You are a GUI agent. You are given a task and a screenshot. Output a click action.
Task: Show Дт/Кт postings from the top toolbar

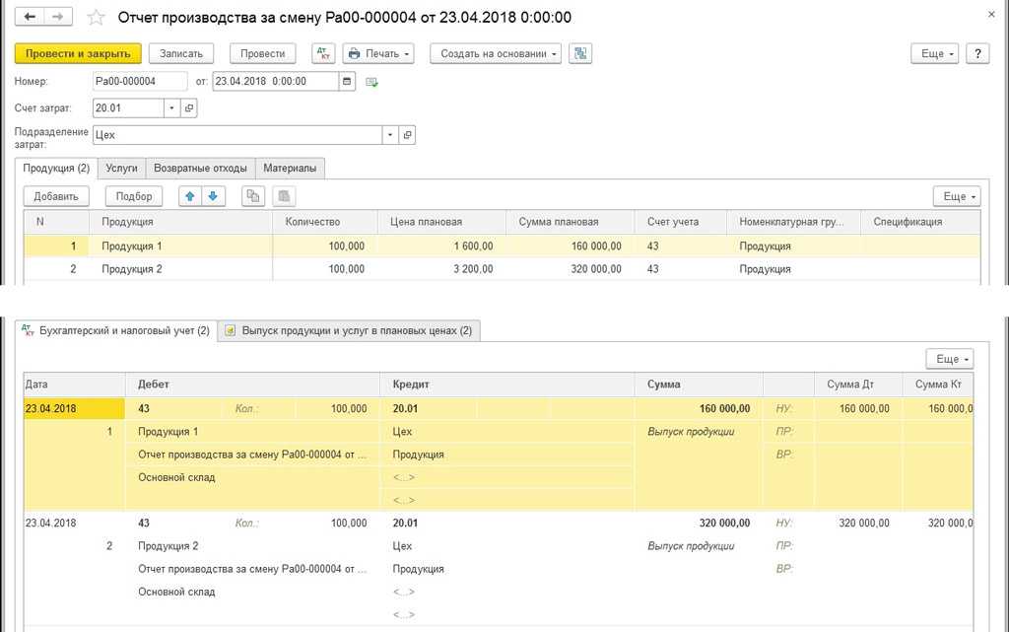pyautogui.click(x=323, y=53)
